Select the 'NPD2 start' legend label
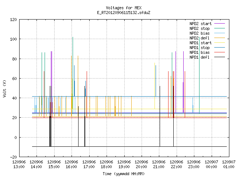Viewport: 236px width, 177px height. click(x=201, y=24)
